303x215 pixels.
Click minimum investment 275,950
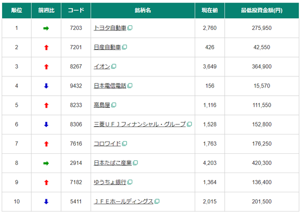(x=262, y=28)
